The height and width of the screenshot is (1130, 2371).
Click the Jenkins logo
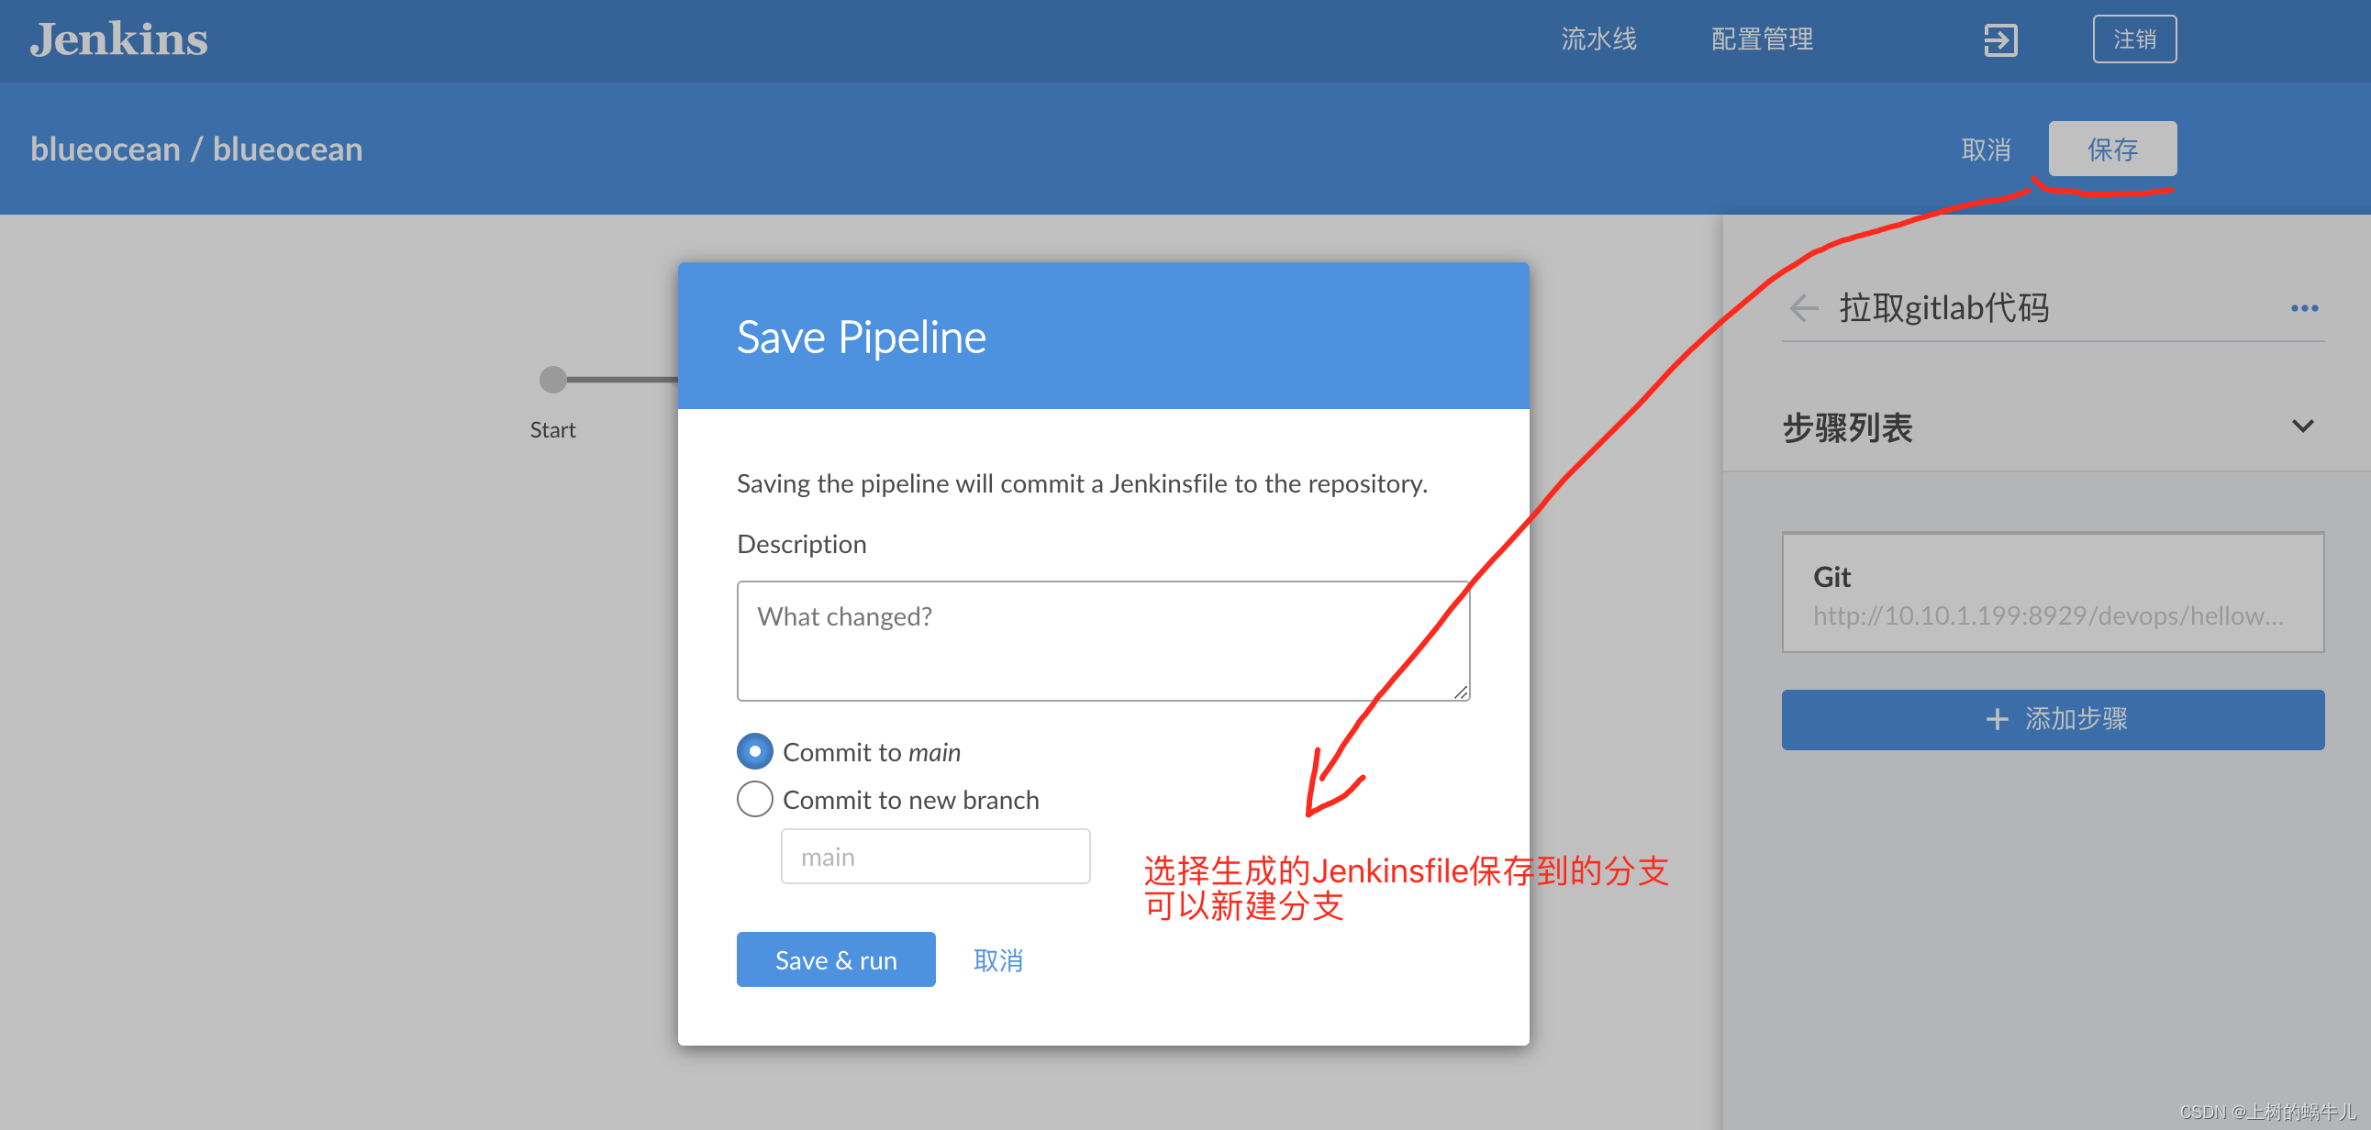coord(118,39)
